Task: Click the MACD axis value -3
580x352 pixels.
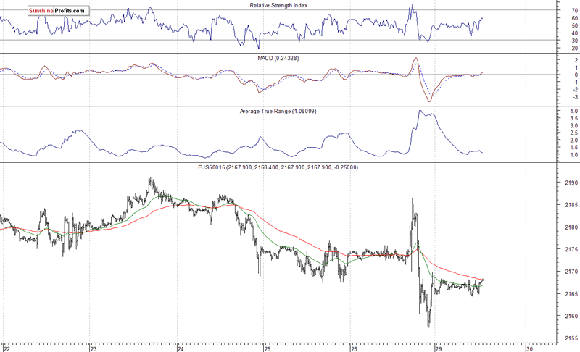Action: (575, 97)
